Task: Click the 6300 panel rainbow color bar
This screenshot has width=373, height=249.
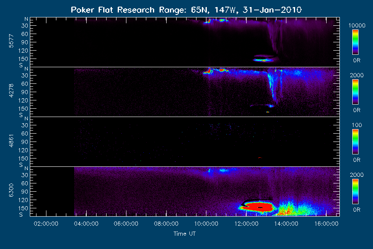Action: coord(355,192)
